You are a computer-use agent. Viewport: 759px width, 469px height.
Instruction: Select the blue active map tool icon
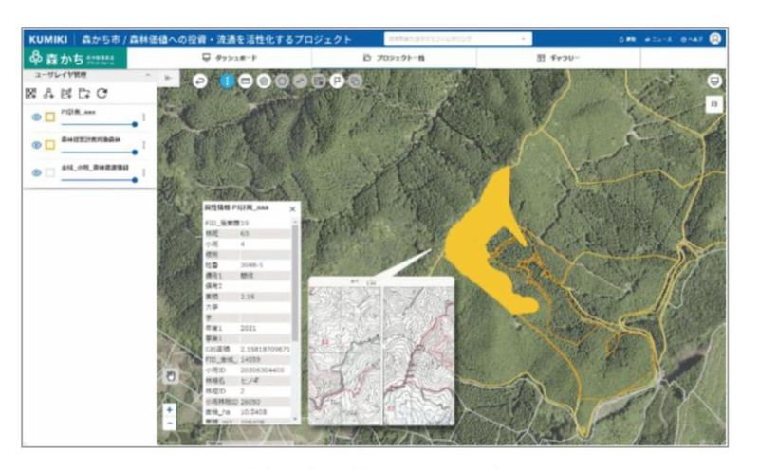click(x=227, y=81)
